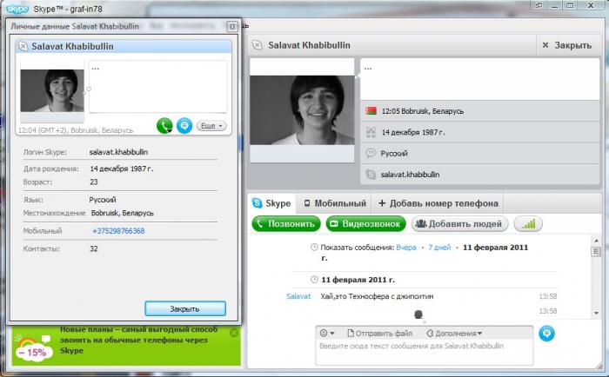Screen dimensions: 609x377
Task: Click small avatar photo in profile dialog
Action: [x=52, y=90]
